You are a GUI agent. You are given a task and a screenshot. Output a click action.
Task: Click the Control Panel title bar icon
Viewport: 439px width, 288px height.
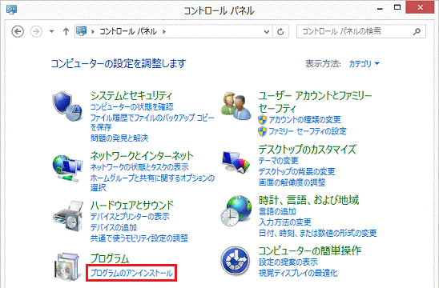tap(12, 10)
